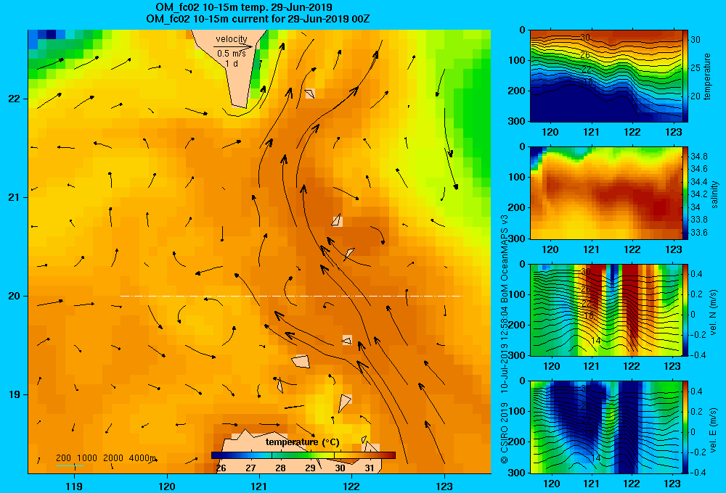Click longitude label 122 below the main map
This screenshot has width=726, height=493.
[x=352, y=486]
